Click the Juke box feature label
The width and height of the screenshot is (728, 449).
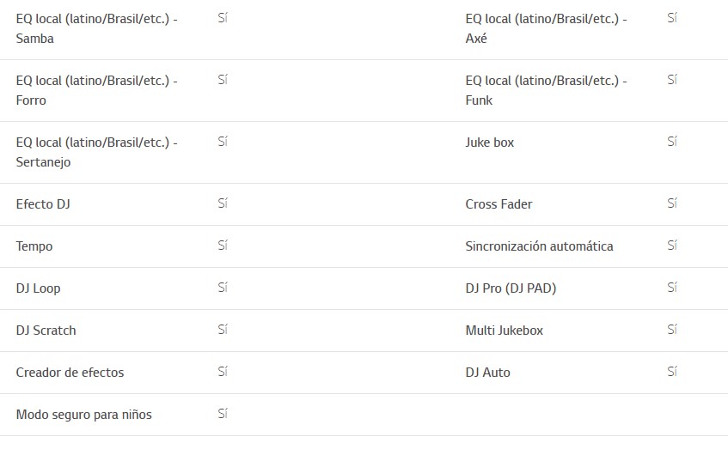point(490,143)
